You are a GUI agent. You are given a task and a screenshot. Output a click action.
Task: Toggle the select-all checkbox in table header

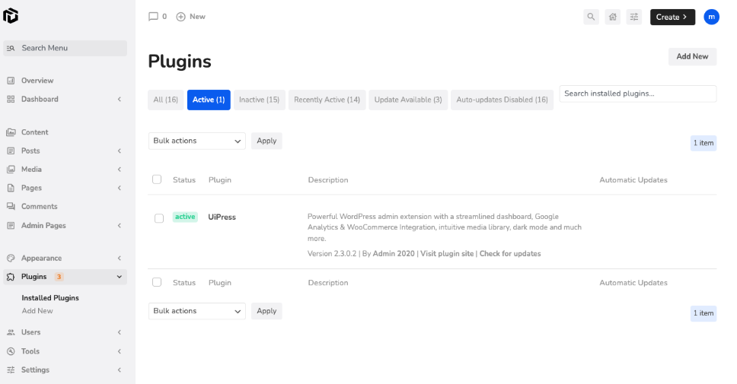157,179
